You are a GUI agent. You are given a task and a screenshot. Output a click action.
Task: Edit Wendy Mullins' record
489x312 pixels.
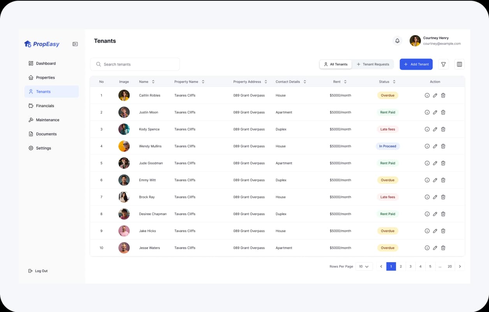[435, 146]
